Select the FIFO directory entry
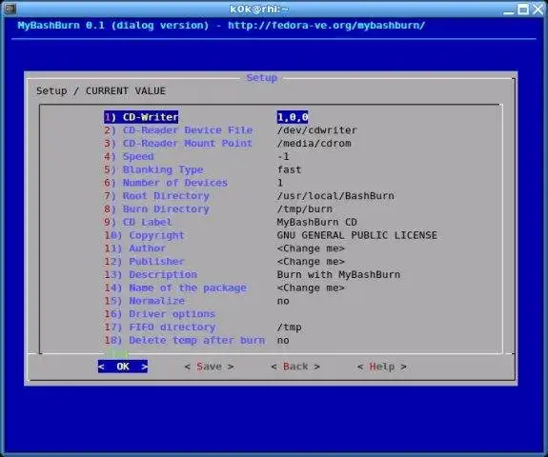548x457 pixels. coord(160,328)
